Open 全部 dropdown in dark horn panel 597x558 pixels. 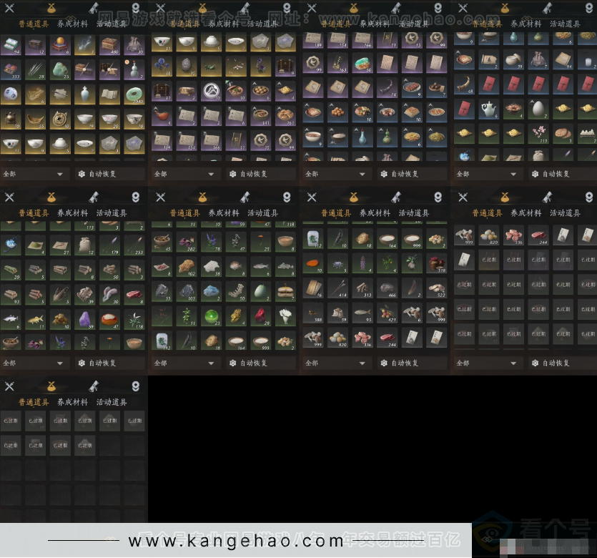337,174
